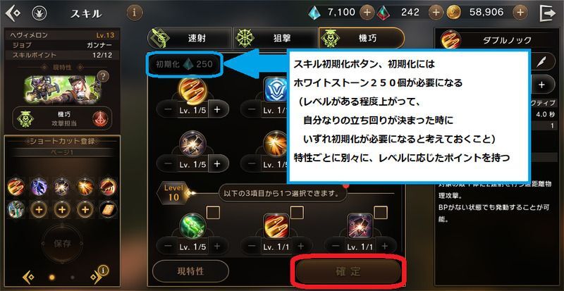Add white stones with plus beside 7,100

(367, 13)
